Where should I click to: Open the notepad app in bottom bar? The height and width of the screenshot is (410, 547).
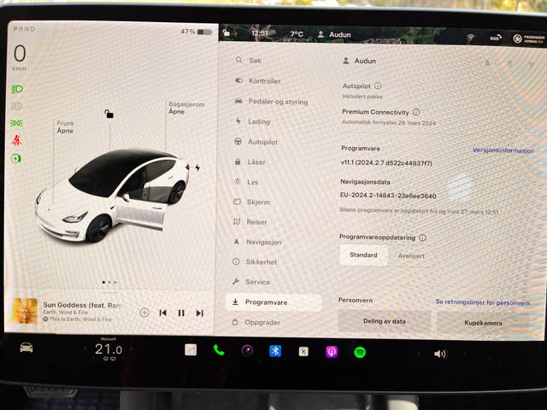tap(191, 349)
